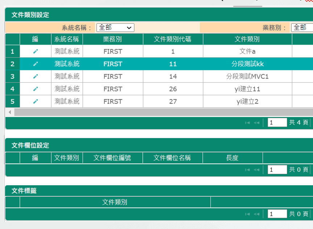
Task: Click the left arrow of the horizontal scrollbar
Action: coord(10,112)
